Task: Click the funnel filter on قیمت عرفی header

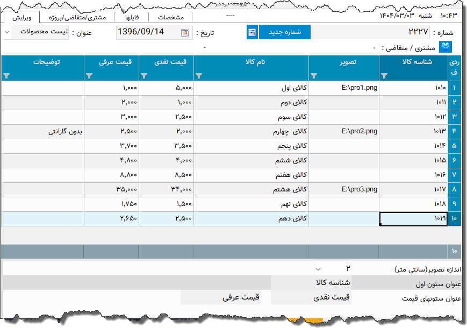Action: [x=89, y=76]
